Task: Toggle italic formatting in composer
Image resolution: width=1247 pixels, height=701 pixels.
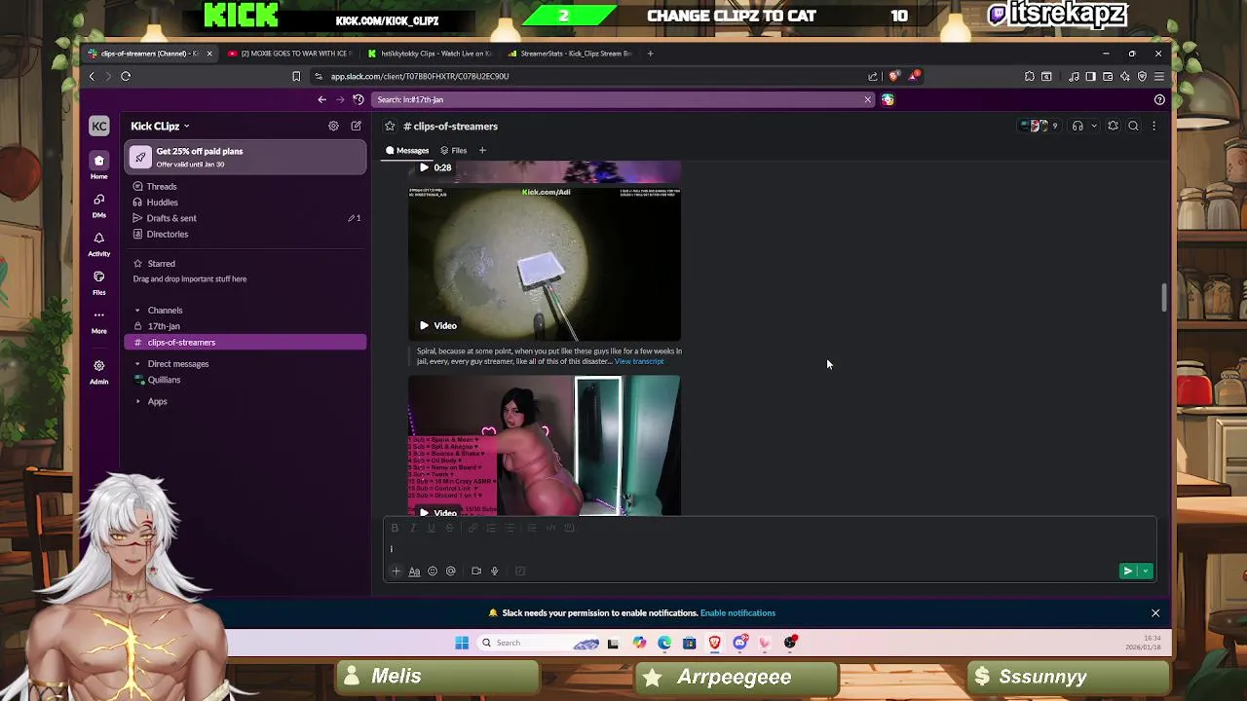Action: pyautogui.click(x=413, y=528)
